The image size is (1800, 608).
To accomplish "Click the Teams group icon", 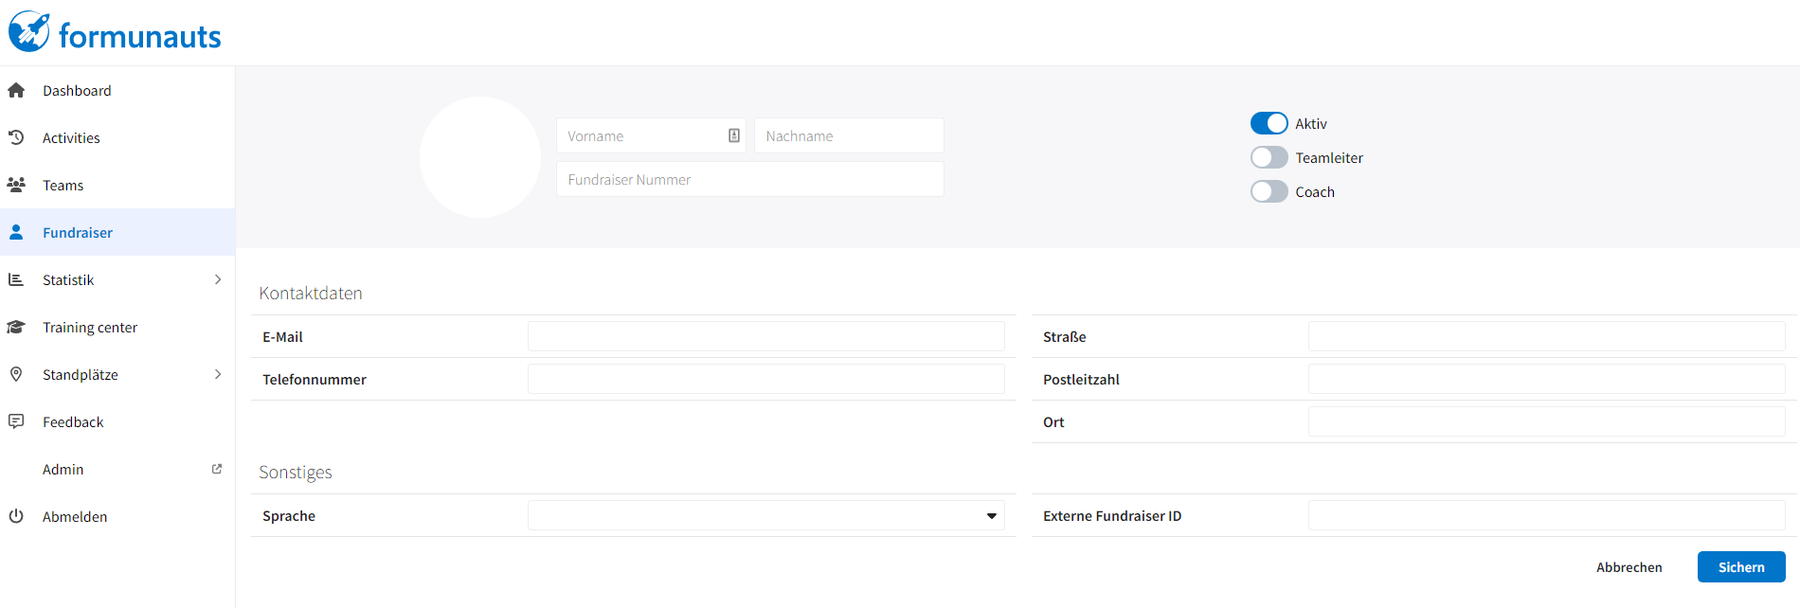I will (x=16, y=185).
